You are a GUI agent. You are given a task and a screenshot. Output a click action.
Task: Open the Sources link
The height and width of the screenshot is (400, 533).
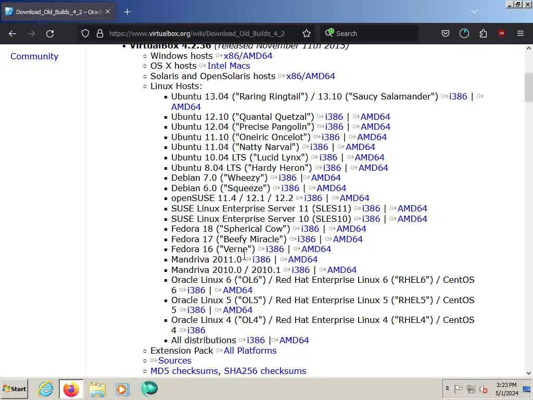pyautogui.click(x=175, y=360)
